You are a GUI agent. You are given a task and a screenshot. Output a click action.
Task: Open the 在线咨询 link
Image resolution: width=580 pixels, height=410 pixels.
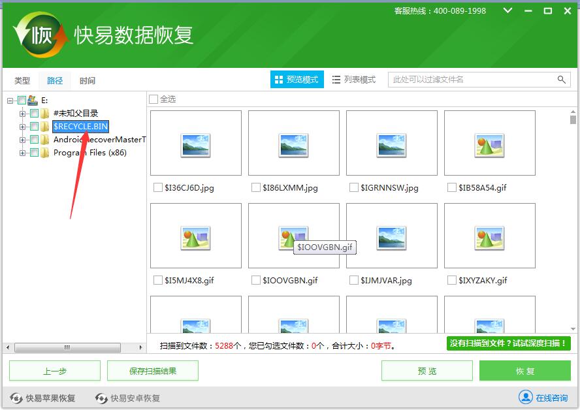click(x=551, y=398)
